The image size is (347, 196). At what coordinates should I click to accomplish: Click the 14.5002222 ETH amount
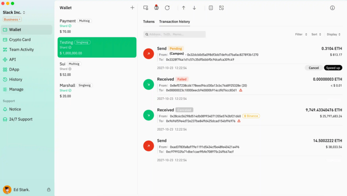click(328, 141)
